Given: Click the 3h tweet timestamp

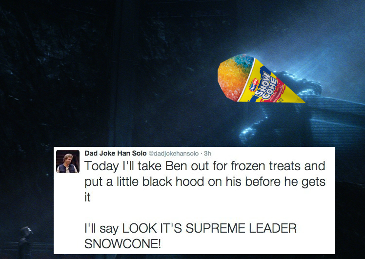Looking at the screenshot, I should tap(207, 153).
